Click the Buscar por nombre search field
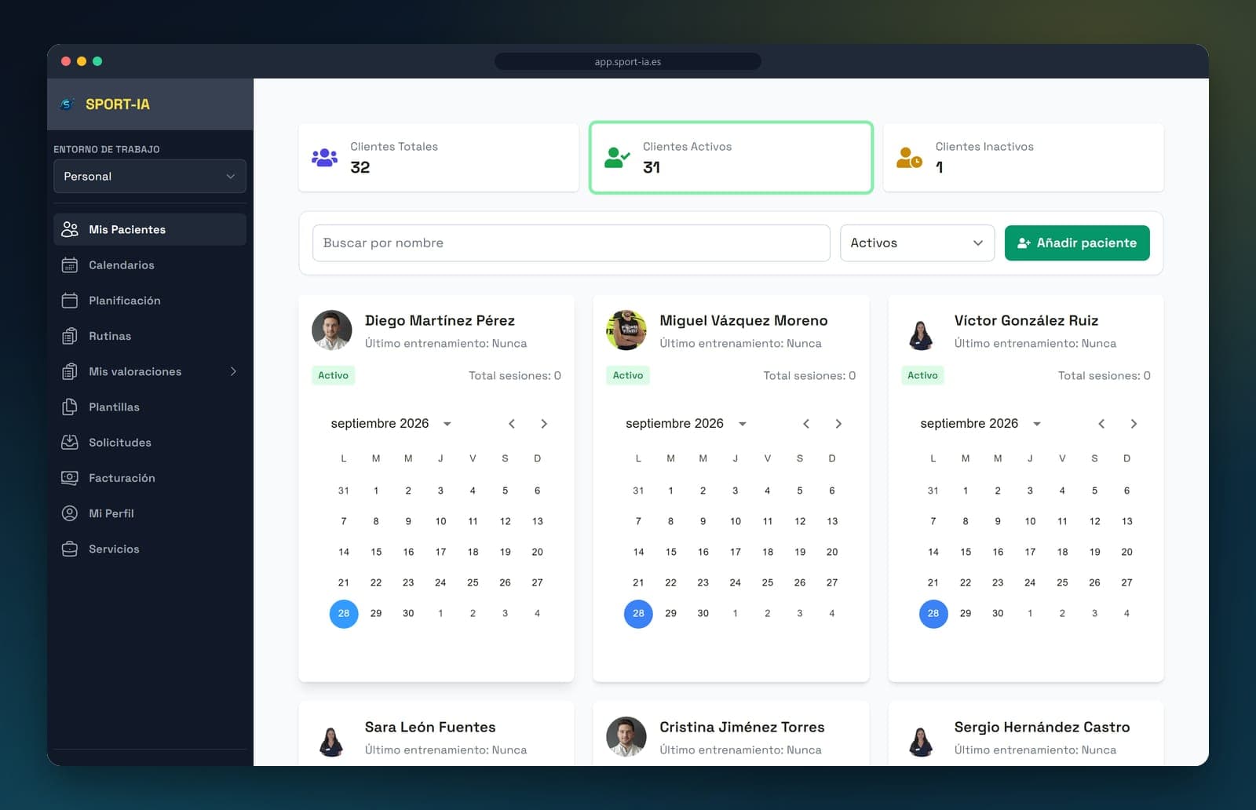Image resolution: width=1256 pixels, height=810 pixels. point(571,243)
